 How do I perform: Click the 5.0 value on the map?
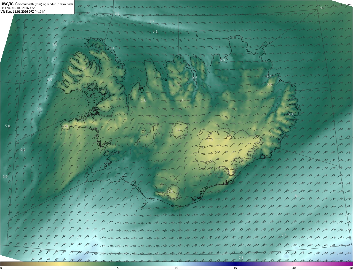coord(7,126)
